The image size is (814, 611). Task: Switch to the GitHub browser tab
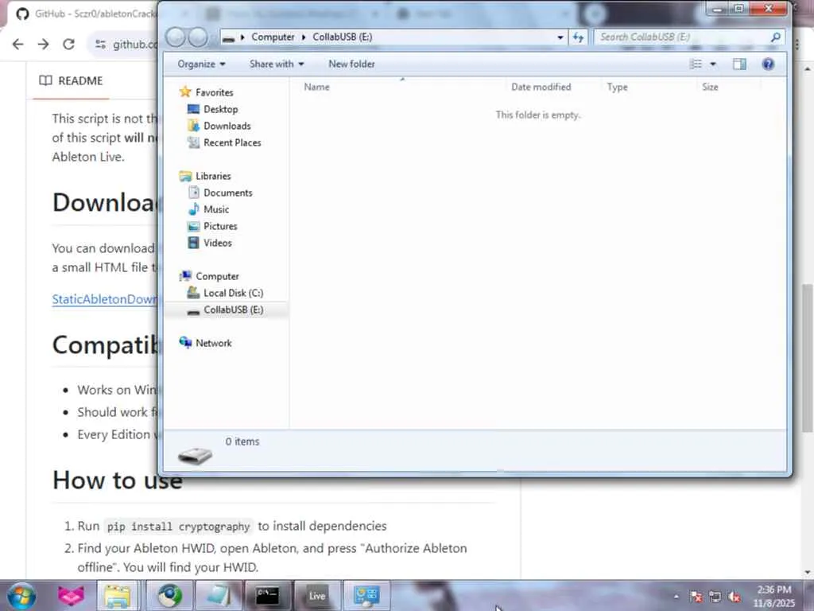86,14
